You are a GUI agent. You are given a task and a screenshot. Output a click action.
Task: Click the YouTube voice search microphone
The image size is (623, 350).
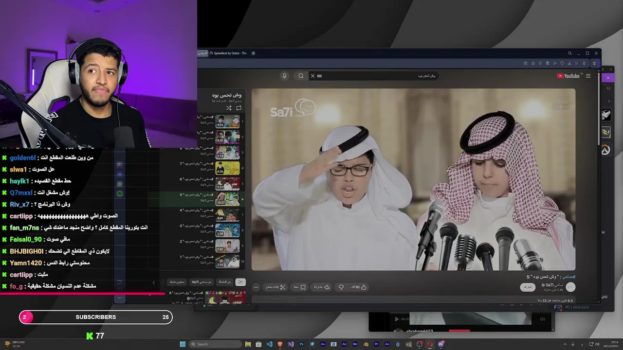285,76
